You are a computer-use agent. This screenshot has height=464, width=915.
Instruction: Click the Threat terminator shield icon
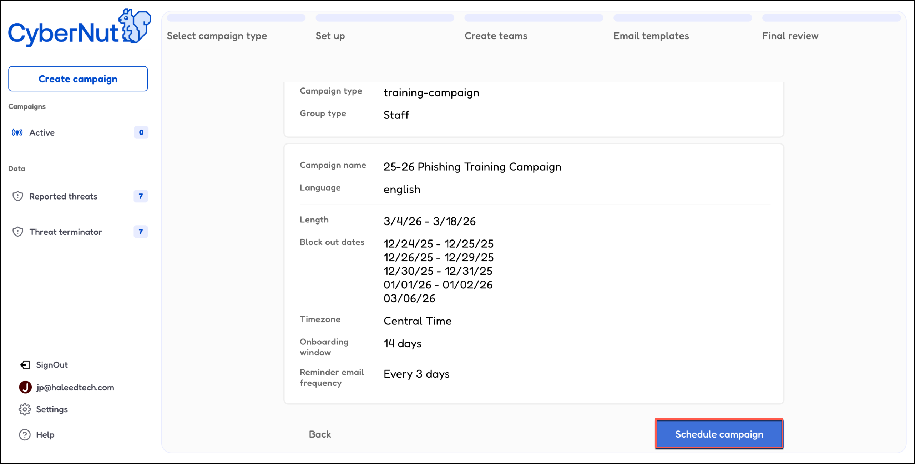coord(17,232)
